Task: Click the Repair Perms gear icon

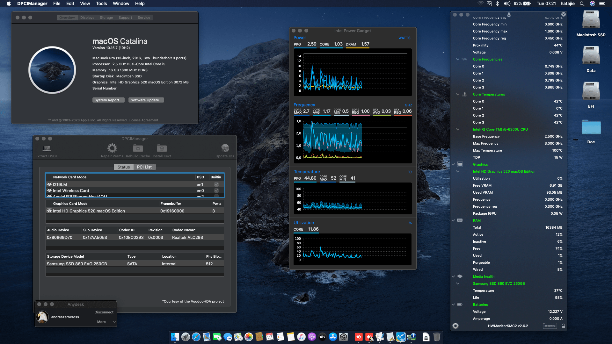Action: click(112, 148)
